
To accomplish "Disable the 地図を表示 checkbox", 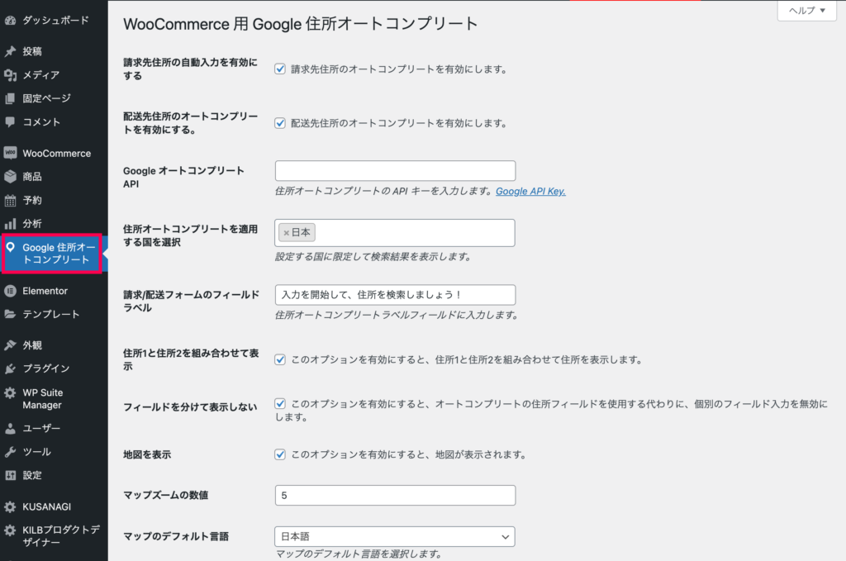I will coord(280,454).
